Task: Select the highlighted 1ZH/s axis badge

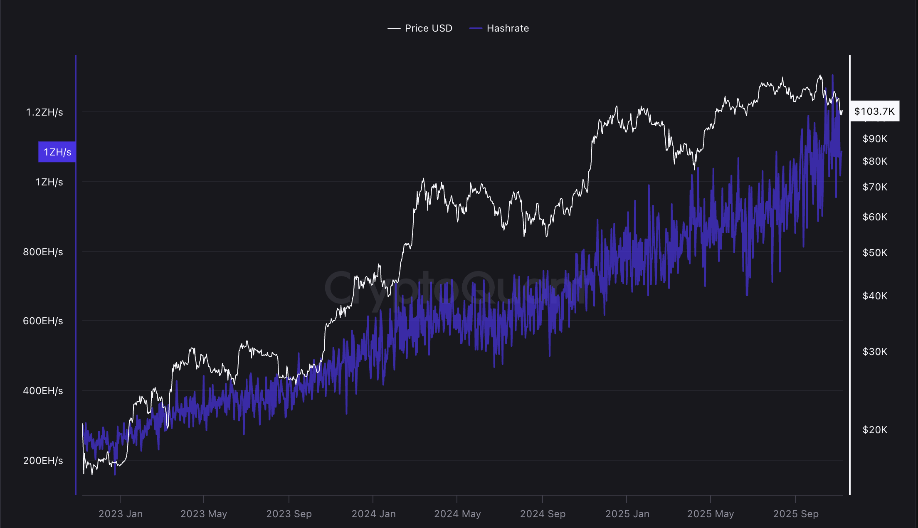Action: 57,152
